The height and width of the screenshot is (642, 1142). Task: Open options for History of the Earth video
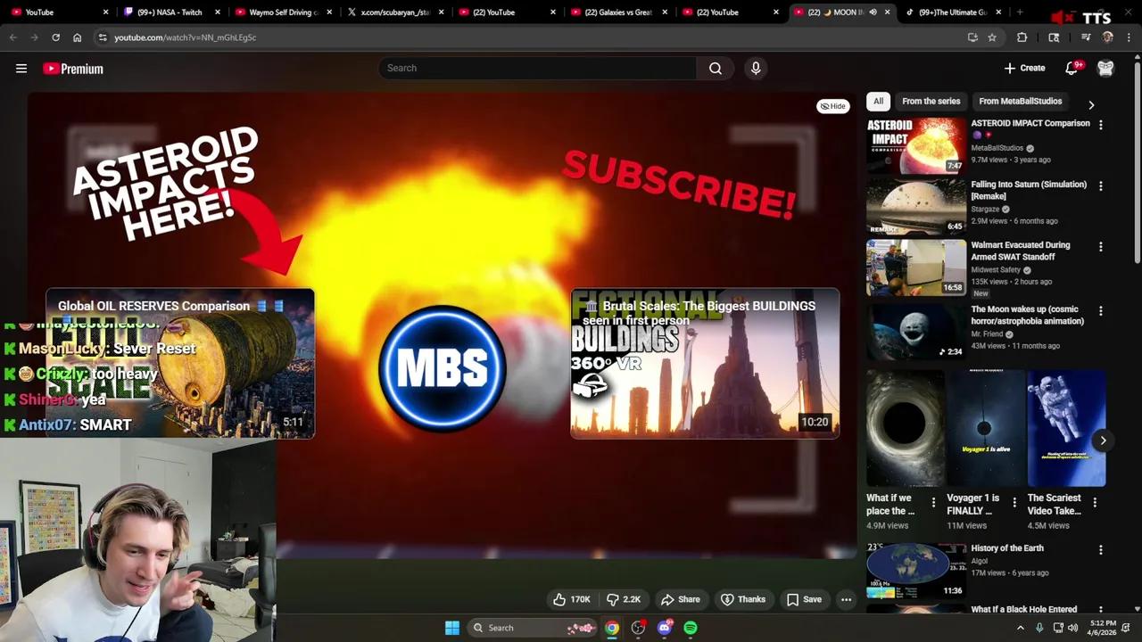[1101, 550]
